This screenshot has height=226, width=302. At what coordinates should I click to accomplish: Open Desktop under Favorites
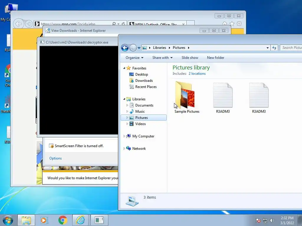[142, 74]
